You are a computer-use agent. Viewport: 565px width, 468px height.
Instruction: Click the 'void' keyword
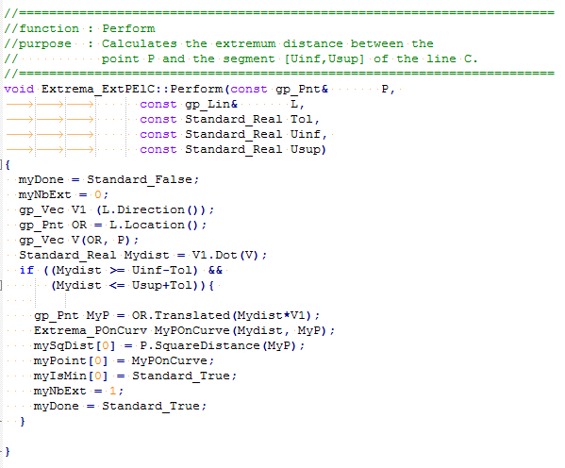point(19,89)
